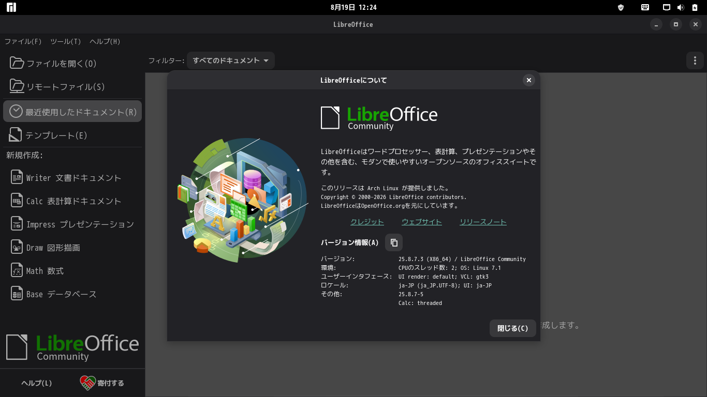707x397 pixels.
Task: Click the LibreOffice Community logo in dialog
Action: [x=379, y=117]
